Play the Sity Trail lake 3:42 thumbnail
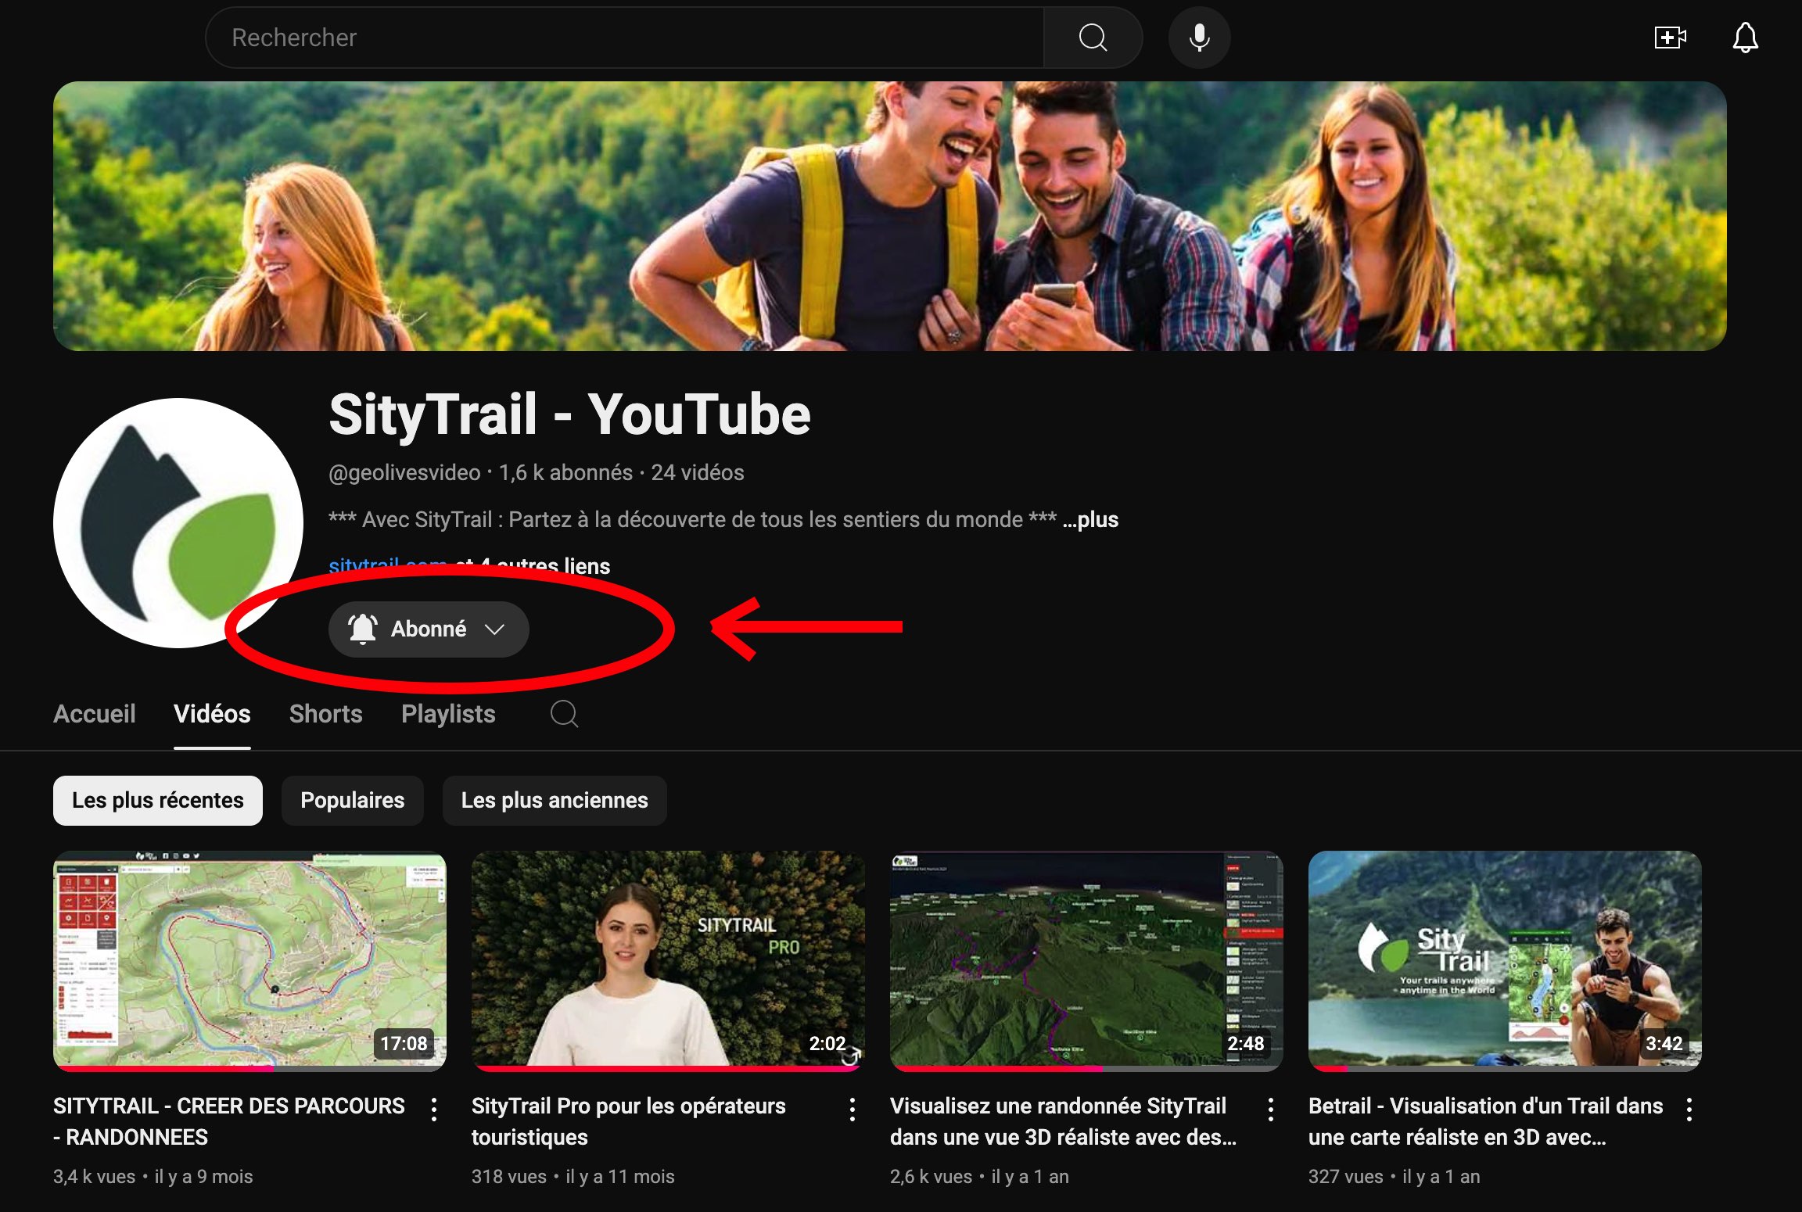Viewport: 1802px width, 1212px height. tap(1505, 960)
